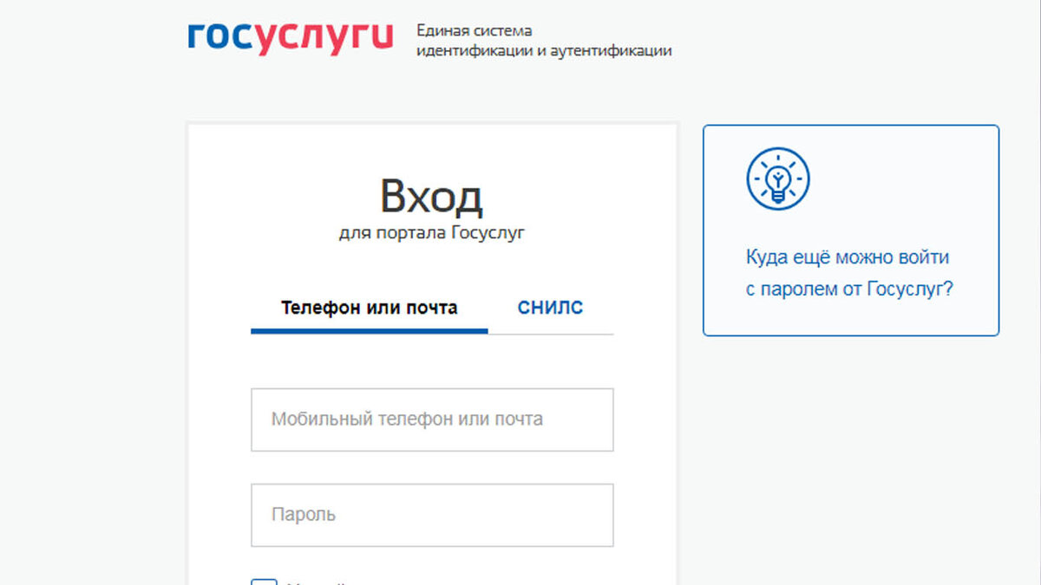
Task: Focus the Пароль input field
Action: tap(432, 515)
